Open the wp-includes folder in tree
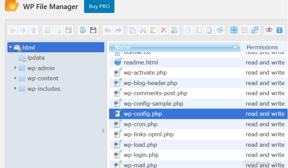Screen dimensions: 288x168 pyautogui.click(x=44, y=89)
